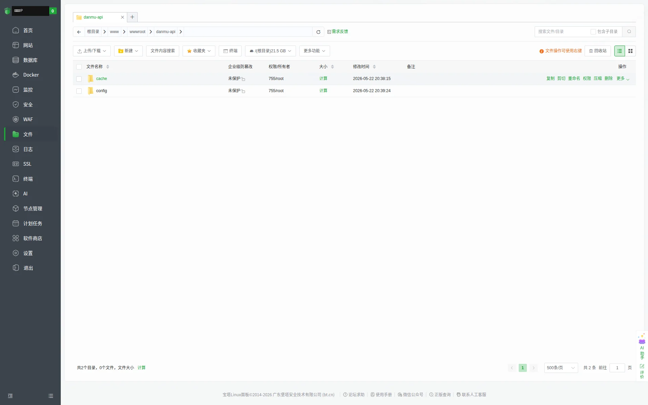648x405 pixels.
Task: Toggle tamper-protection lock for cache
Action: (243, 79)
